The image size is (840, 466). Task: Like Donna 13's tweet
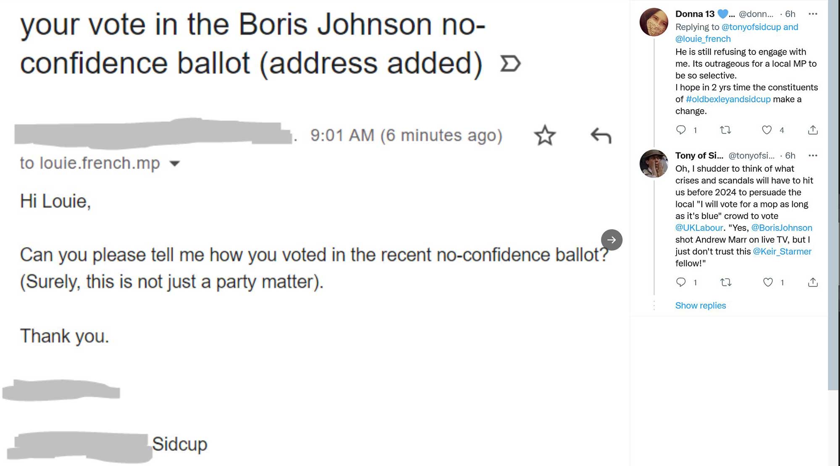pos(767,130)
